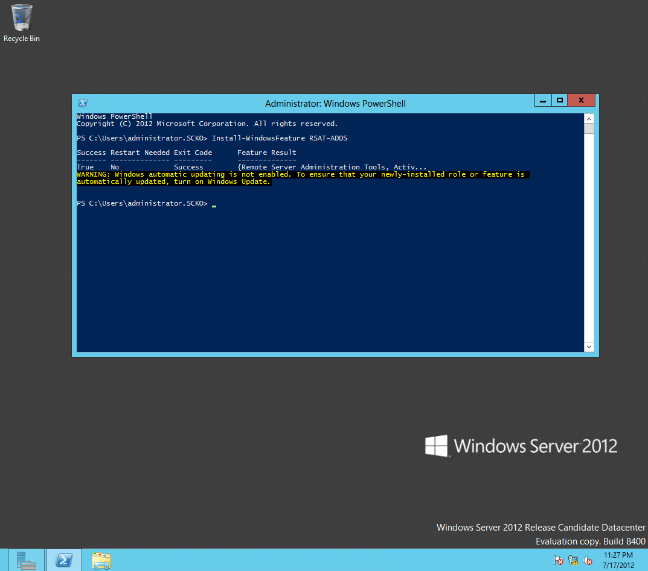Click the 'Exit Code' column header
Viewport: 648px width, 571px height.
[x=193, y=153]
